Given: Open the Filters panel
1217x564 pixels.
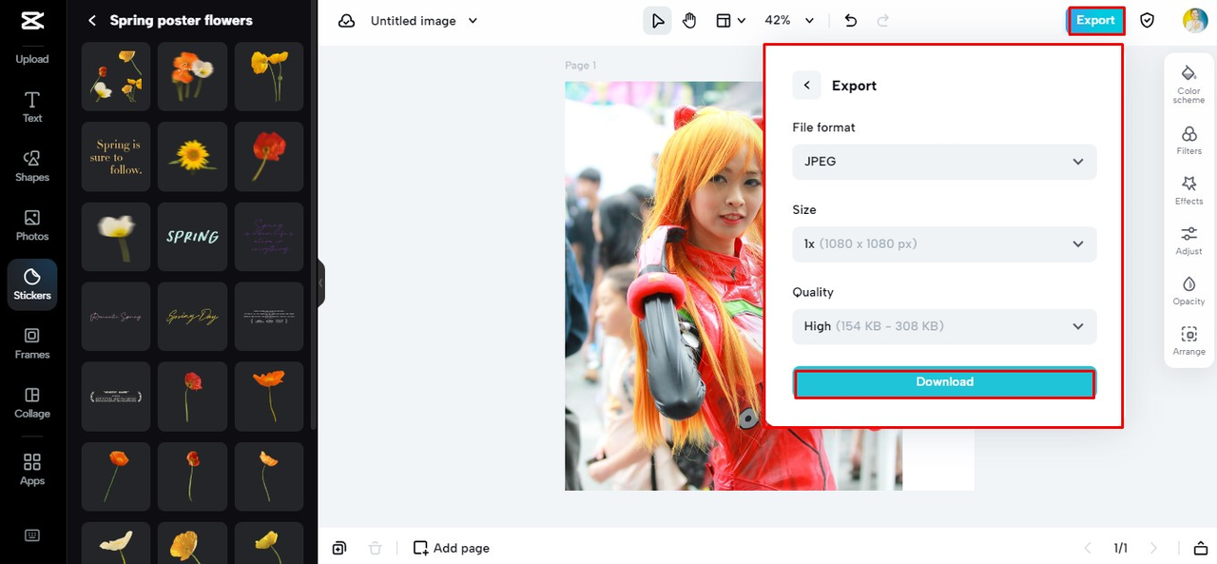Looking at the screenshot, I should 1188,140.
